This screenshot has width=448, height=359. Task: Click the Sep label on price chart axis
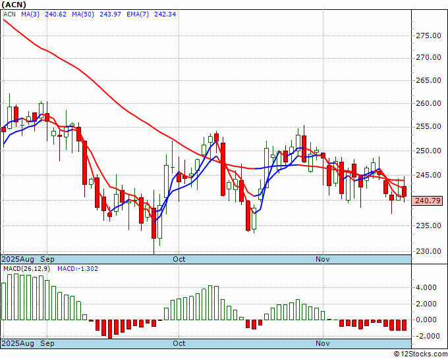click(47, 260)
